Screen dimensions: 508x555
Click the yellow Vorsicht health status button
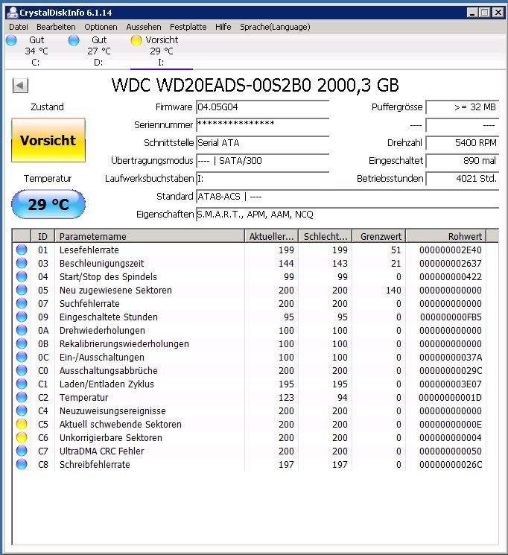pyautogui.click(x=48, y=140)
